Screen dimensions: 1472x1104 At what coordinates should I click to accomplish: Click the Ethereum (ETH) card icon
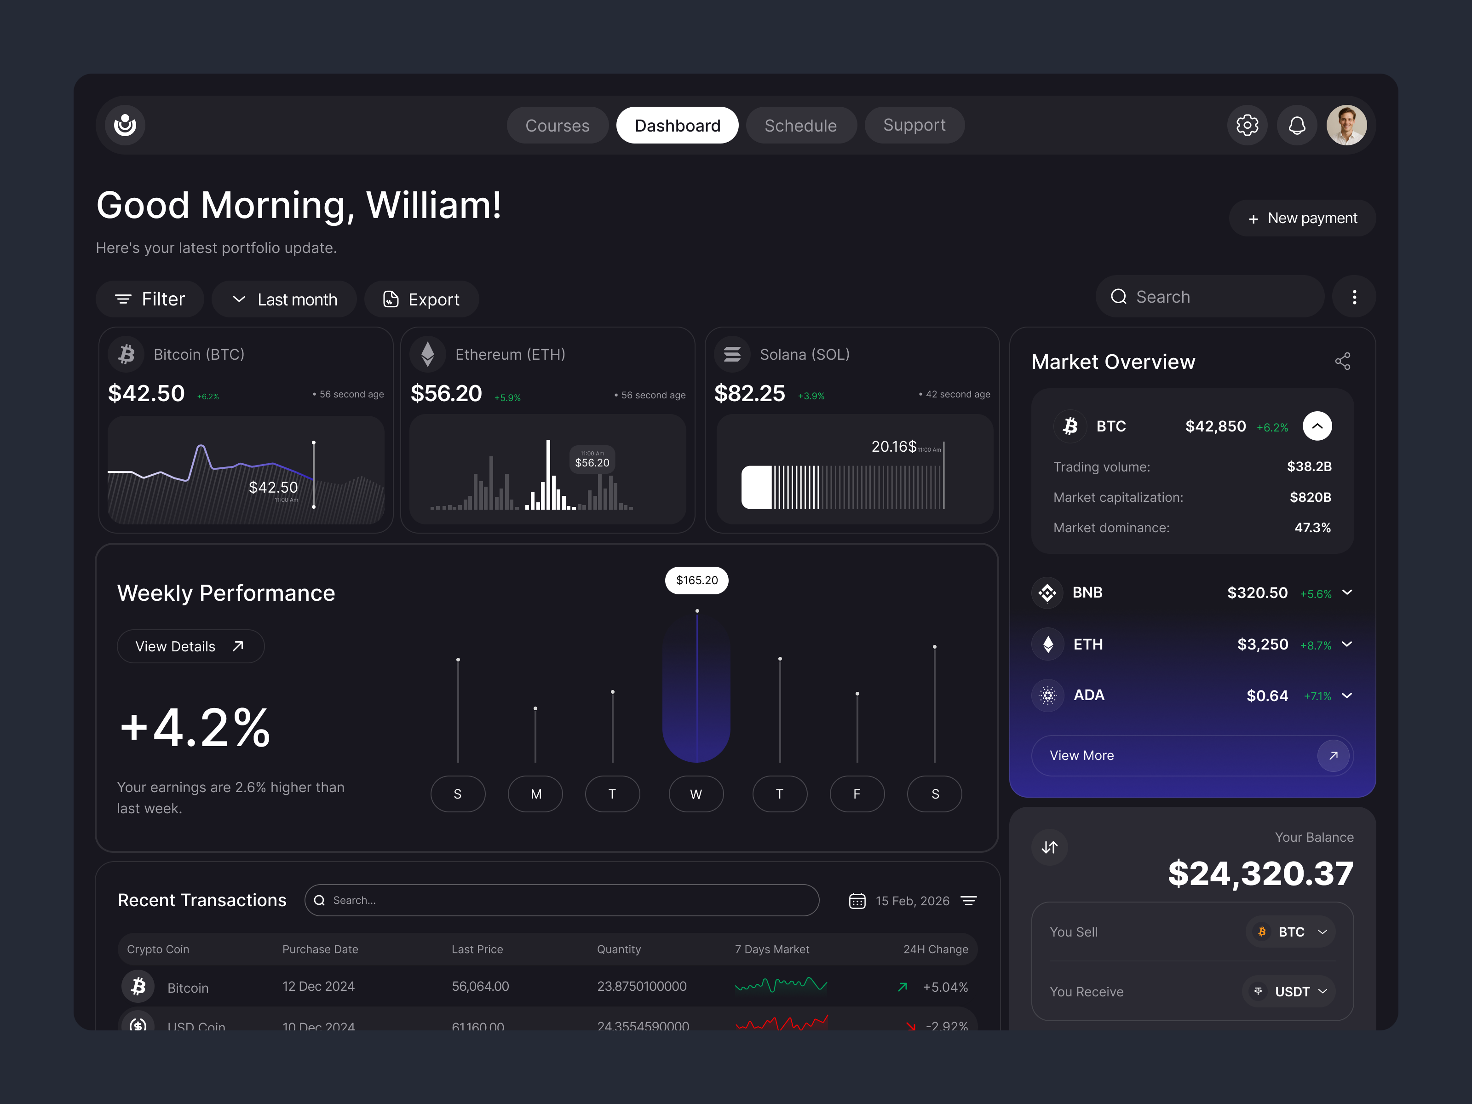428,354
